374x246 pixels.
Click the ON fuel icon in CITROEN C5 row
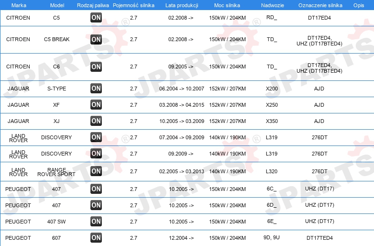[x=96, y=17]
